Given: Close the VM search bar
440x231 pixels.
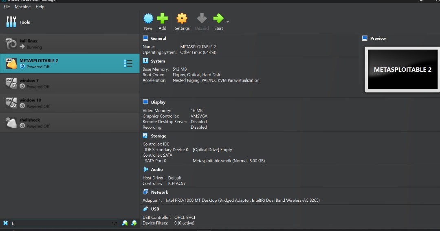Looking at the screenshot, I should coord(5,223).
